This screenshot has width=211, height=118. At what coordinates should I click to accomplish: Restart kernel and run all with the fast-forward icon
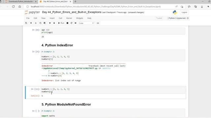pos(75,23)
